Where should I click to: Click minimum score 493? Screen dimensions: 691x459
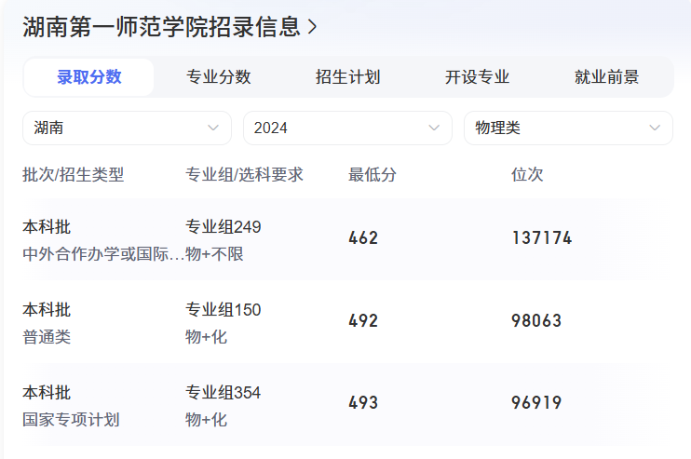pos(363,402)
